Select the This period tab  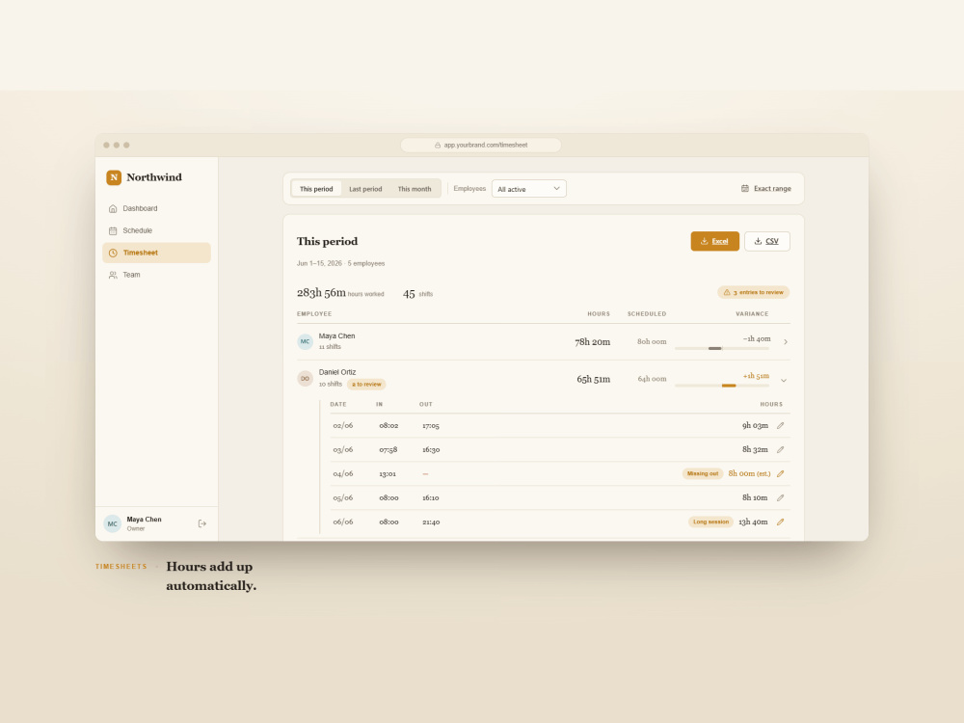click(x=316, y=189)
